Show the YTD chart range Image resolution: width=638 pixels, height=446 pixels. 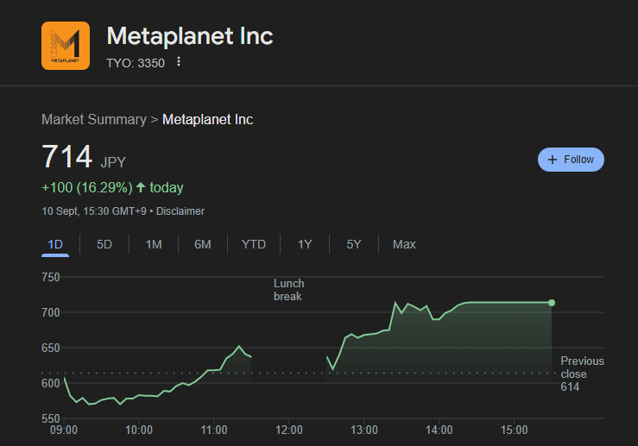[254, 244]
